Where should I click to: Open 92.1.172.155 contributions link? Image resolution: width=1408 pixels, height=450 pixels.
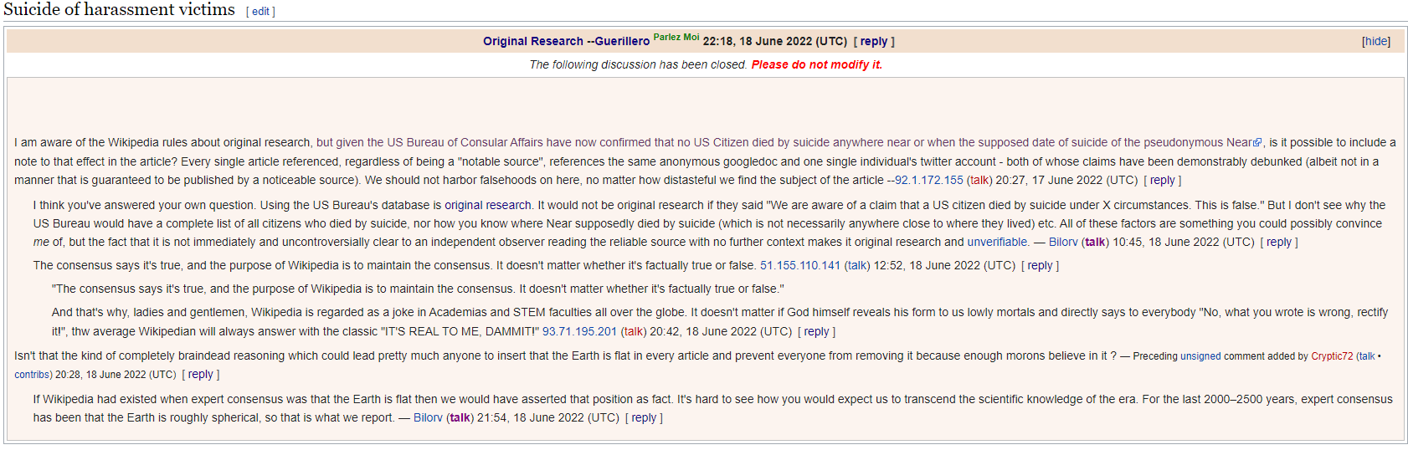pos(929,180)
